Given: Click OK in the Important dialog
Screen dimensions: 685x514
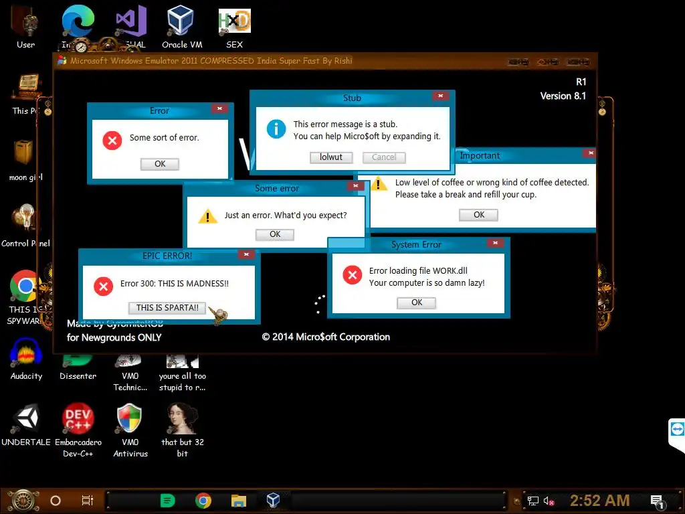Looking at the screenshot, I should point(479,215).
